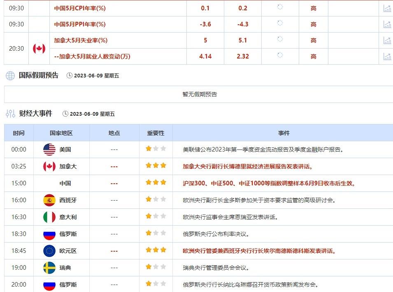
Task: Click country name 西班牙 in events table
Action: (68, 200)
